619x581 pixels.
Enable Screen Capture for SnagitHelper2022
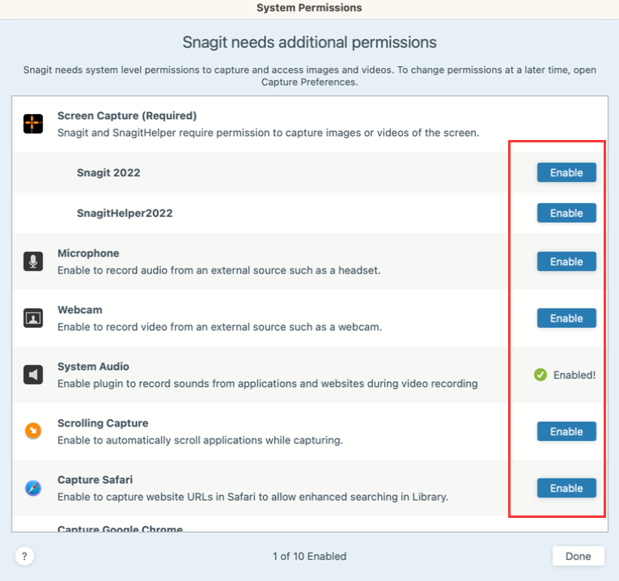point(566,213)
